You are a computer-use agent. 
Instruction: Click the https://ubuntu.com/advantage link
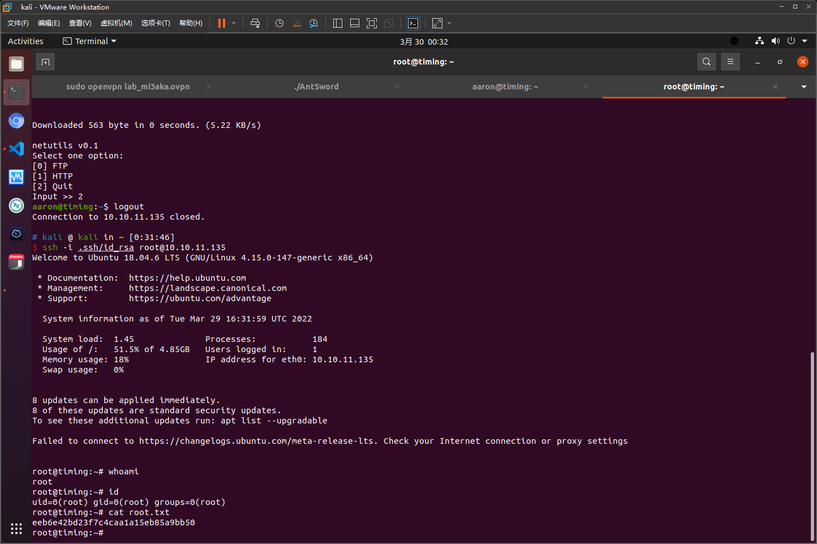point(200,298)
